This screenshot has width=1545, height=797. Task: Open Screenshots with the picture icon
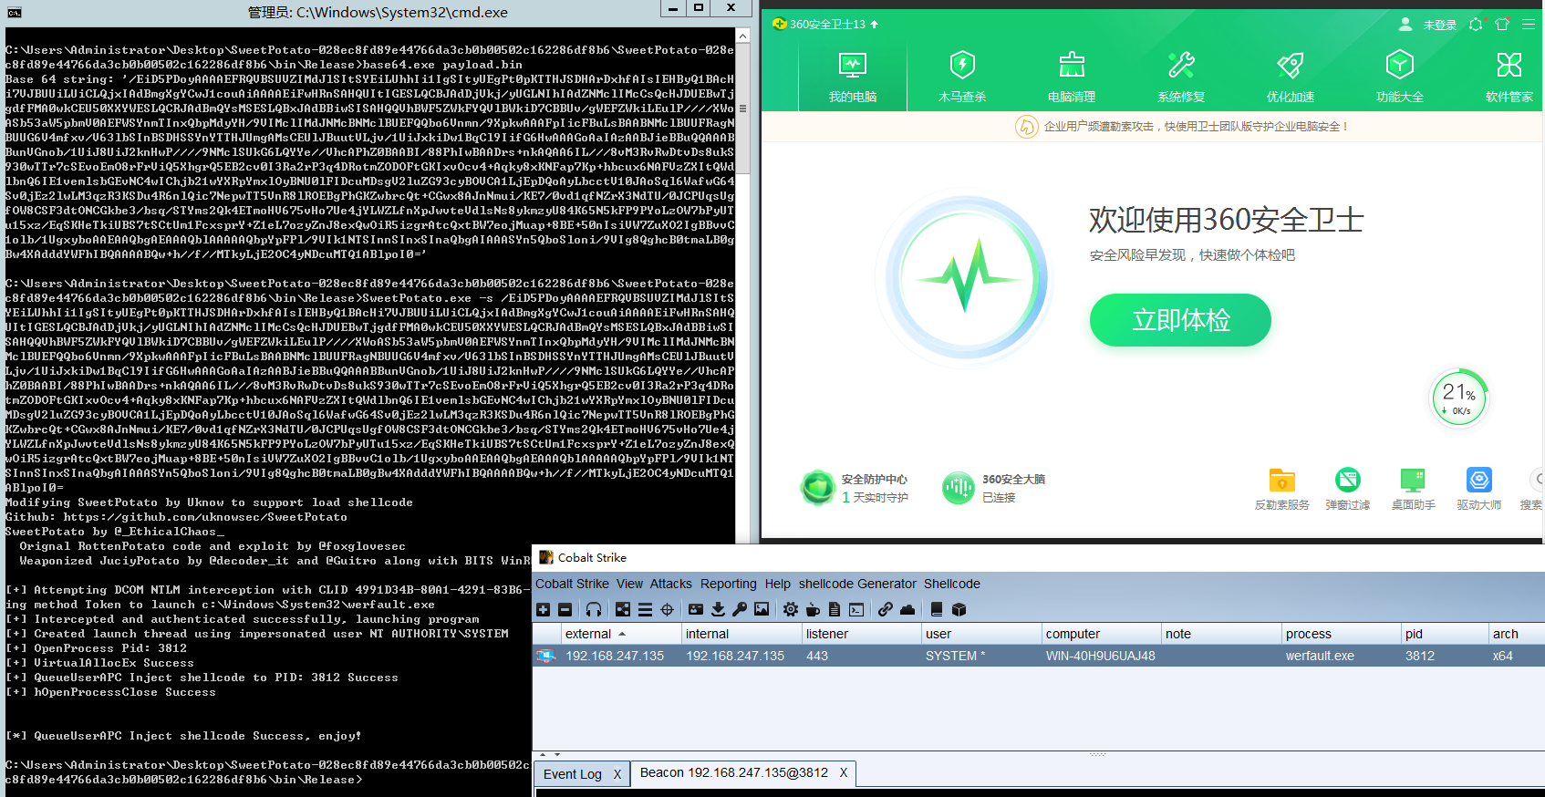(762, 609)
